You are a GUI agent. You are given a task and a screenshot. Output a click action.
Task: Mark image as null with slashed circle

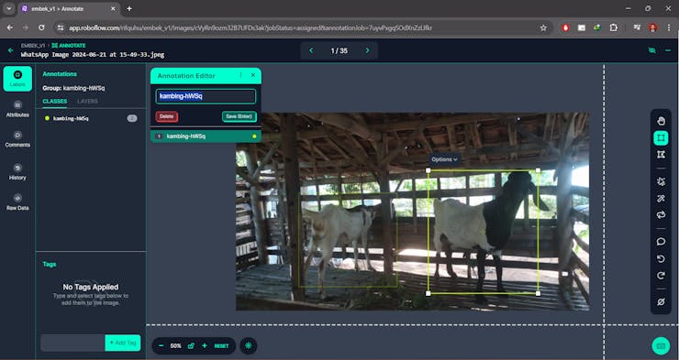coord(661,301)
